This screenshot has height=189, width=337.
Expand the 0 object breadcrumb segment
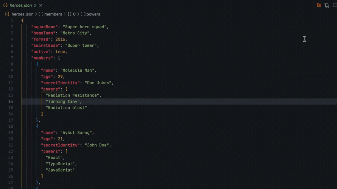(x=74, y=14)
